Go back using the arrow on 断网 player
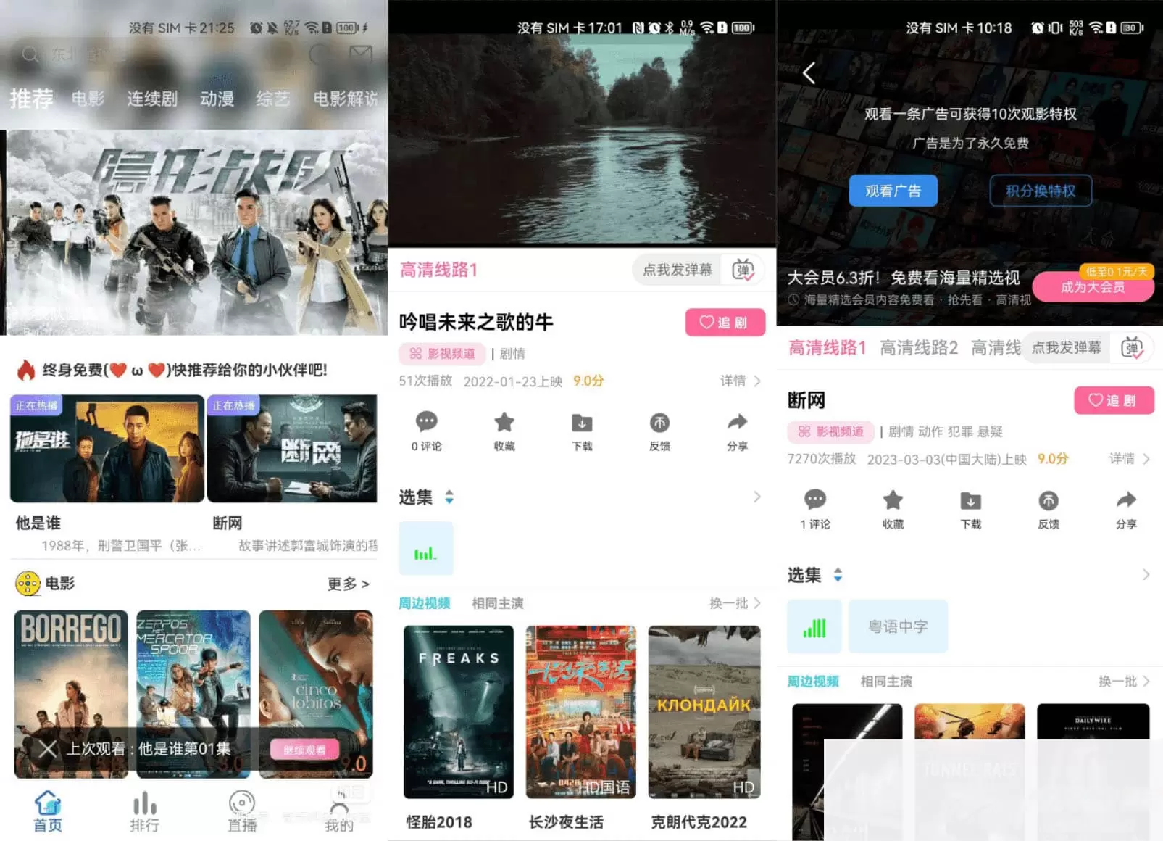 pyautogui.click(x=809, y=72)
